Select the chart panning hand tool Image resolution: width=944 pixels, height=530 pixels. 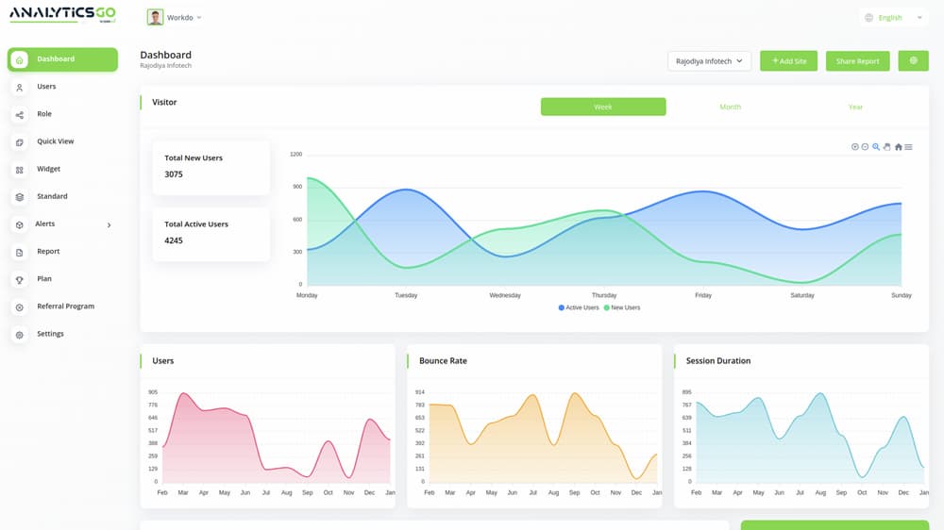click(886, 147)
